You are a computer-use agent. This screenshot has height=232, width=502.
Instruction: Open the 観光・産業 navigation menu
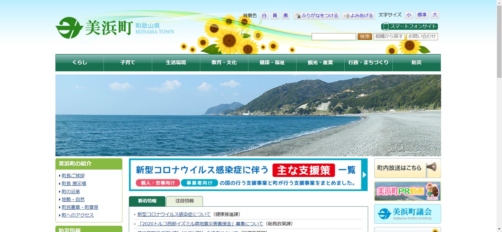320,63
